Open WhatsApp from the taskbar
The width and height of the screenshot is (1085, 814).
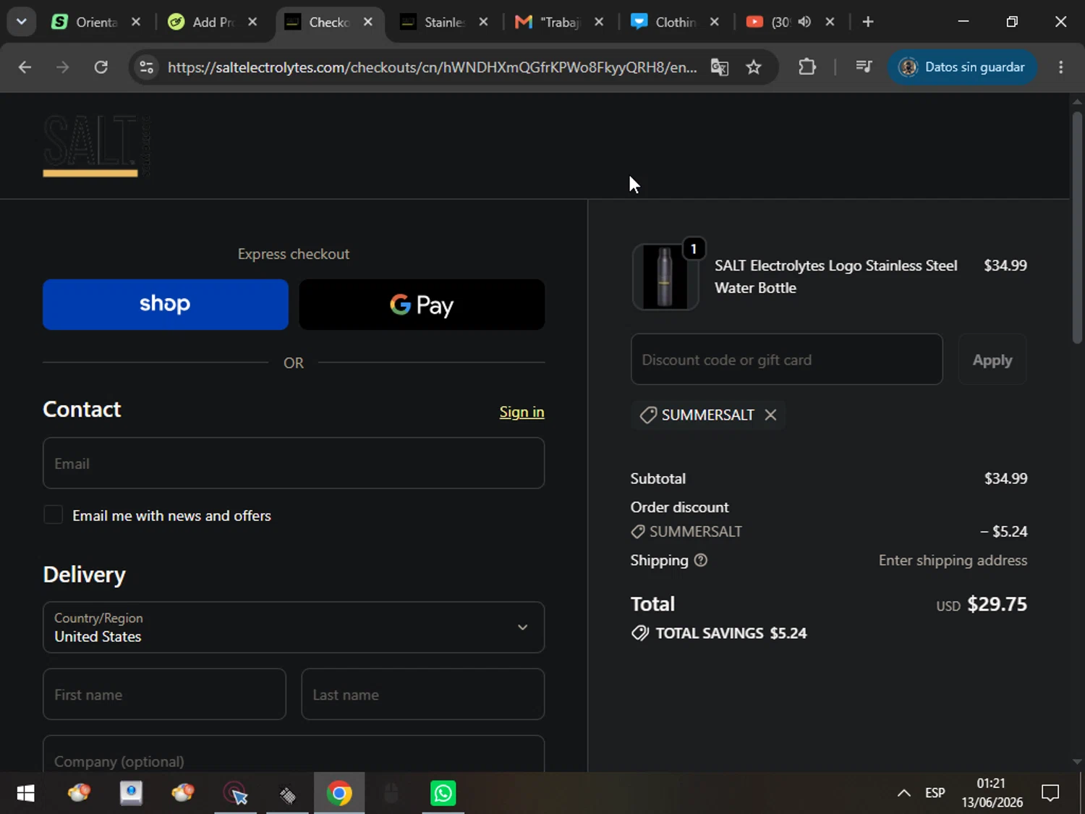click(443, 793)
